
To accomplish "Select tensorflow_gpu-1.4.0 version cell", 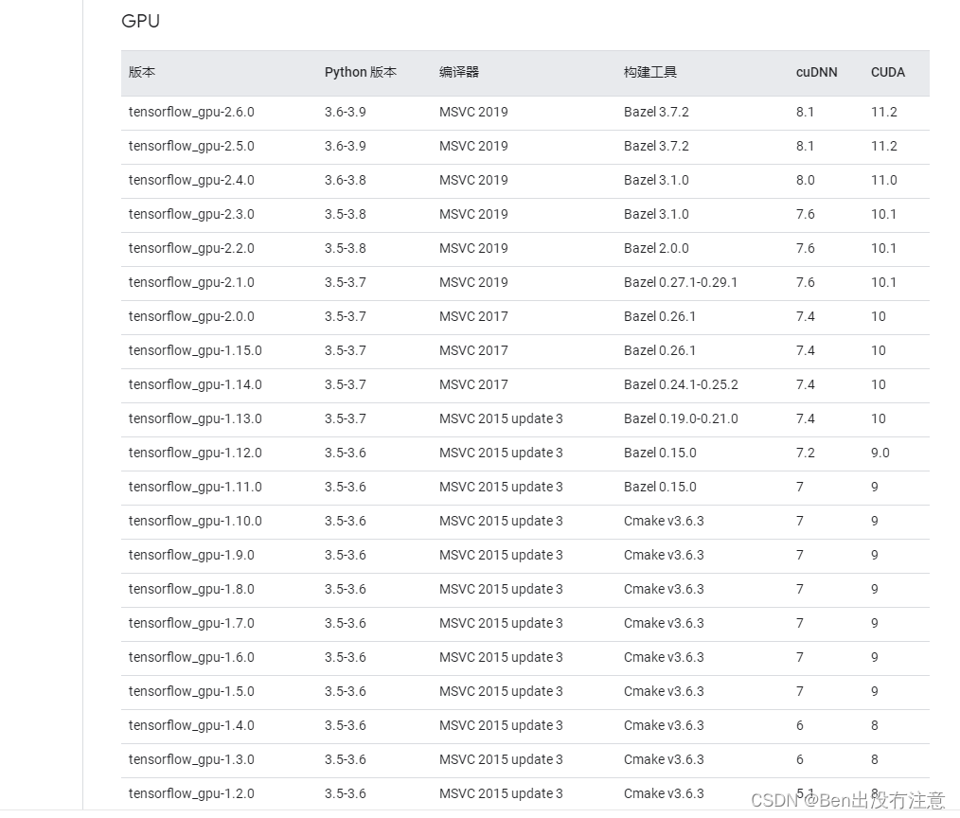I will 191,725.
